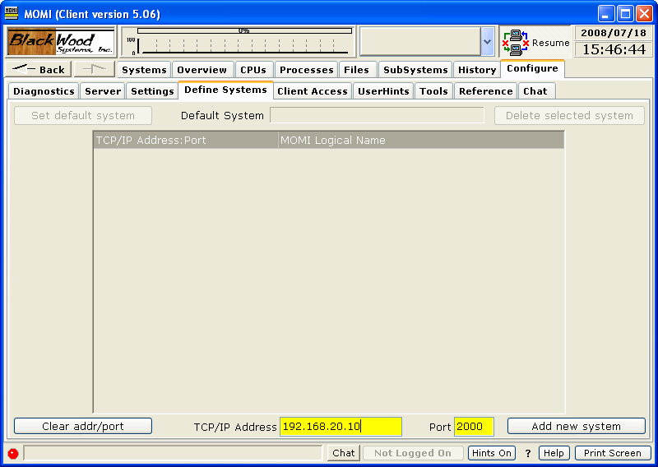This screenshot has height=467, width=658.
Task: Click the forward navigation arrow button
Action: pyautogui.click(x=95, y=69)
